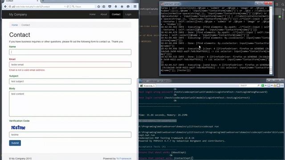Open the Pocket icon in Firefox toolbar
This screenshot has width=285, height=160.
(110, 7)
